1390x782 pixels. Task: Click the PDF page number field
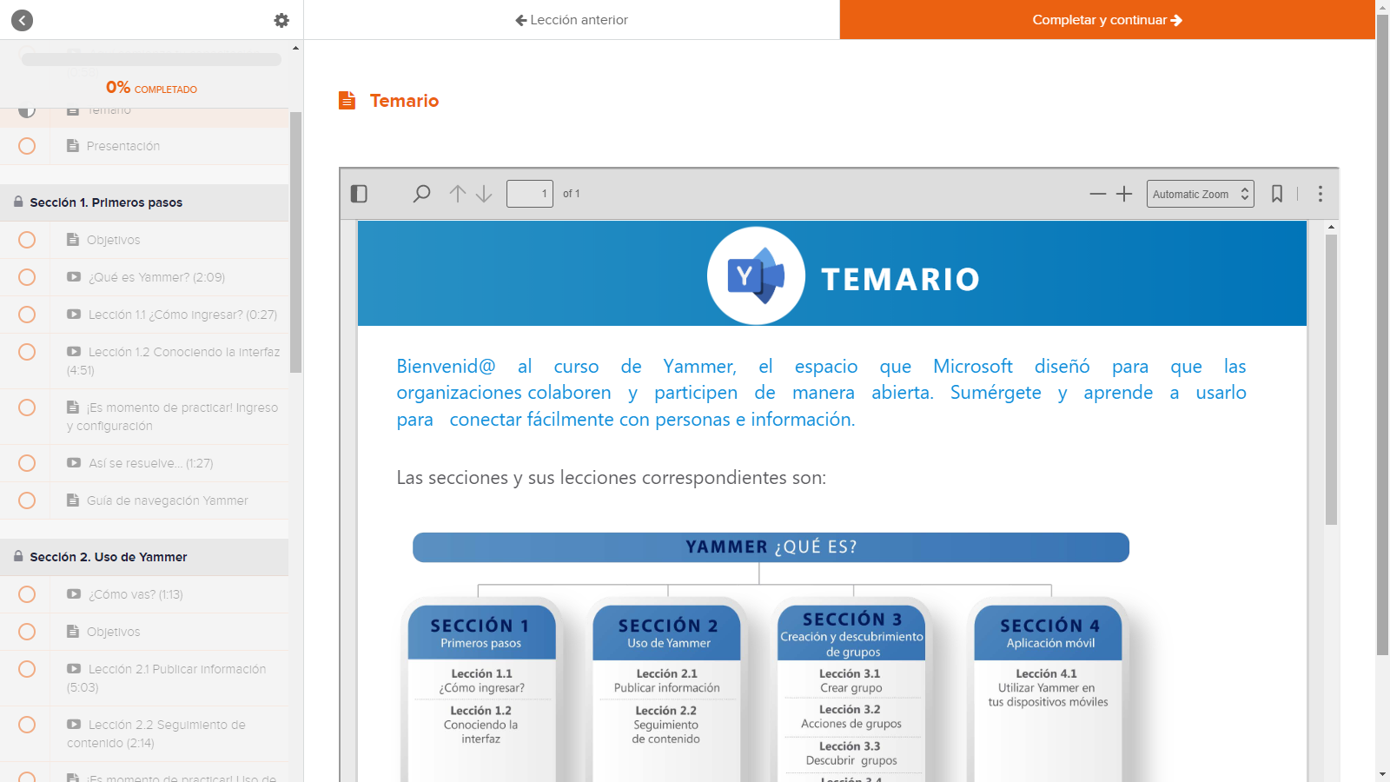(x=530, y=194)
